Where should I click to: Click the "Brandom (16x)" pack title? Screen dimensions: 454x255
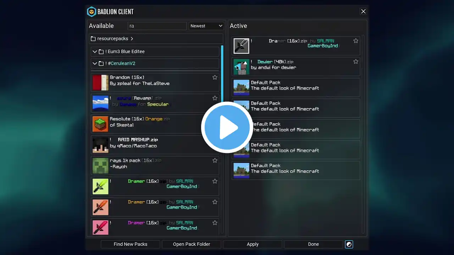127,78
